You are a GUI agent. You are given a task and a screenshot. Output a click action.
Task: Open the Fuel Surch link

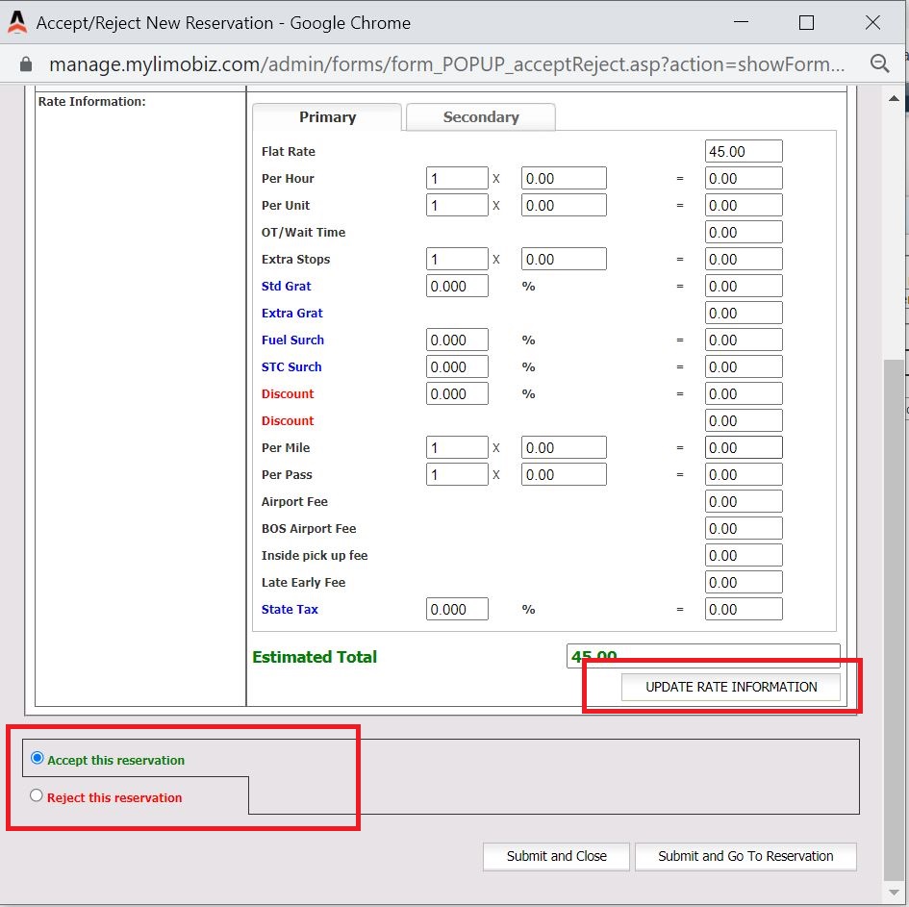(292, 340)
